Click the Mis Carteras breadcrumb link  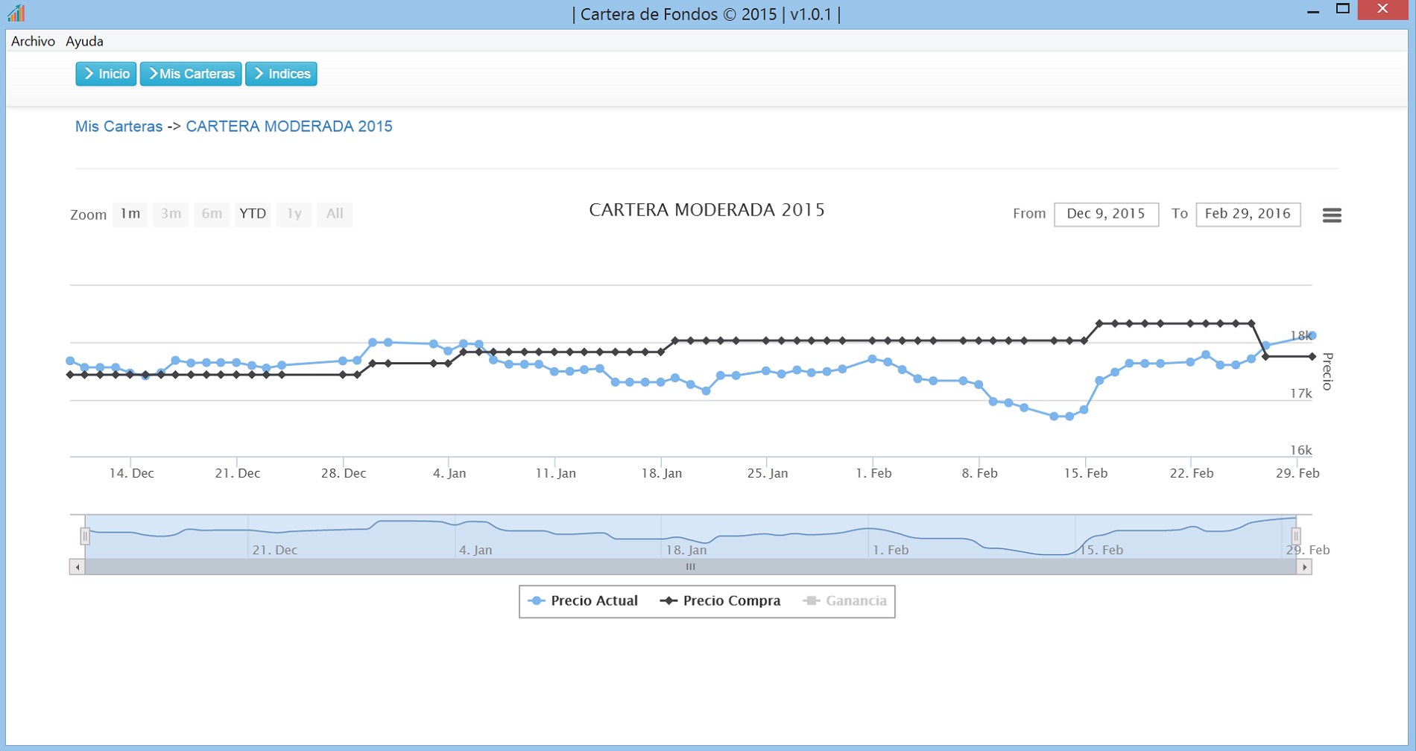(118, 127)
